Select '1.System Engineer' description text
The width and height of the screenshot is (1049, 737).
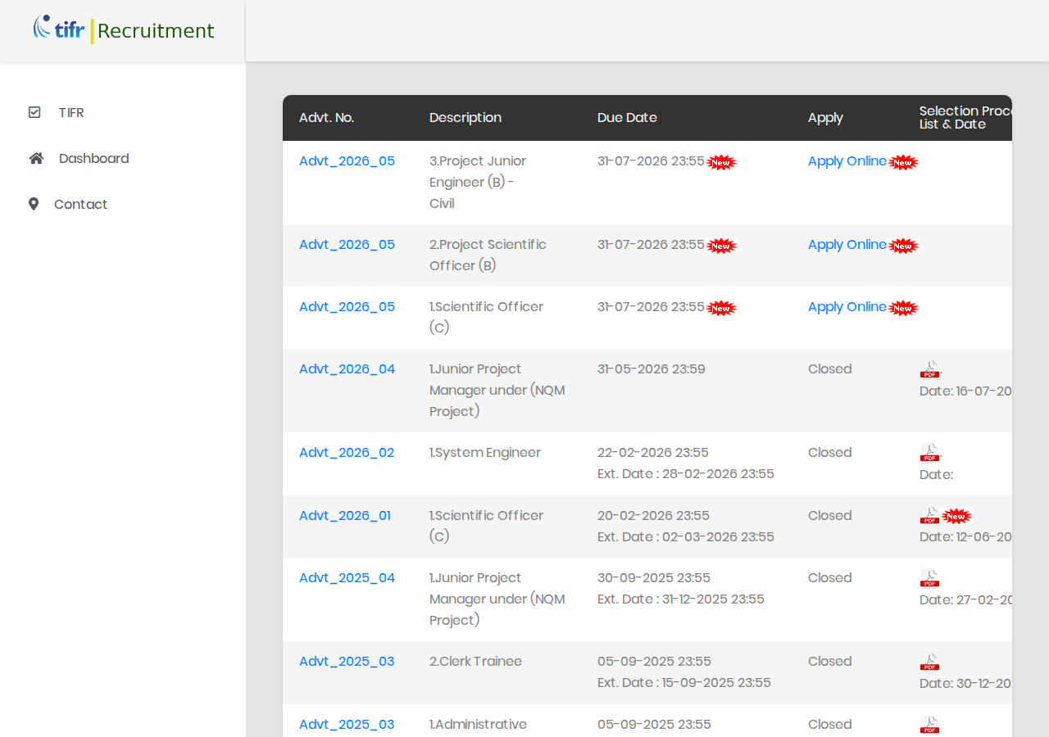click(485, 453)
